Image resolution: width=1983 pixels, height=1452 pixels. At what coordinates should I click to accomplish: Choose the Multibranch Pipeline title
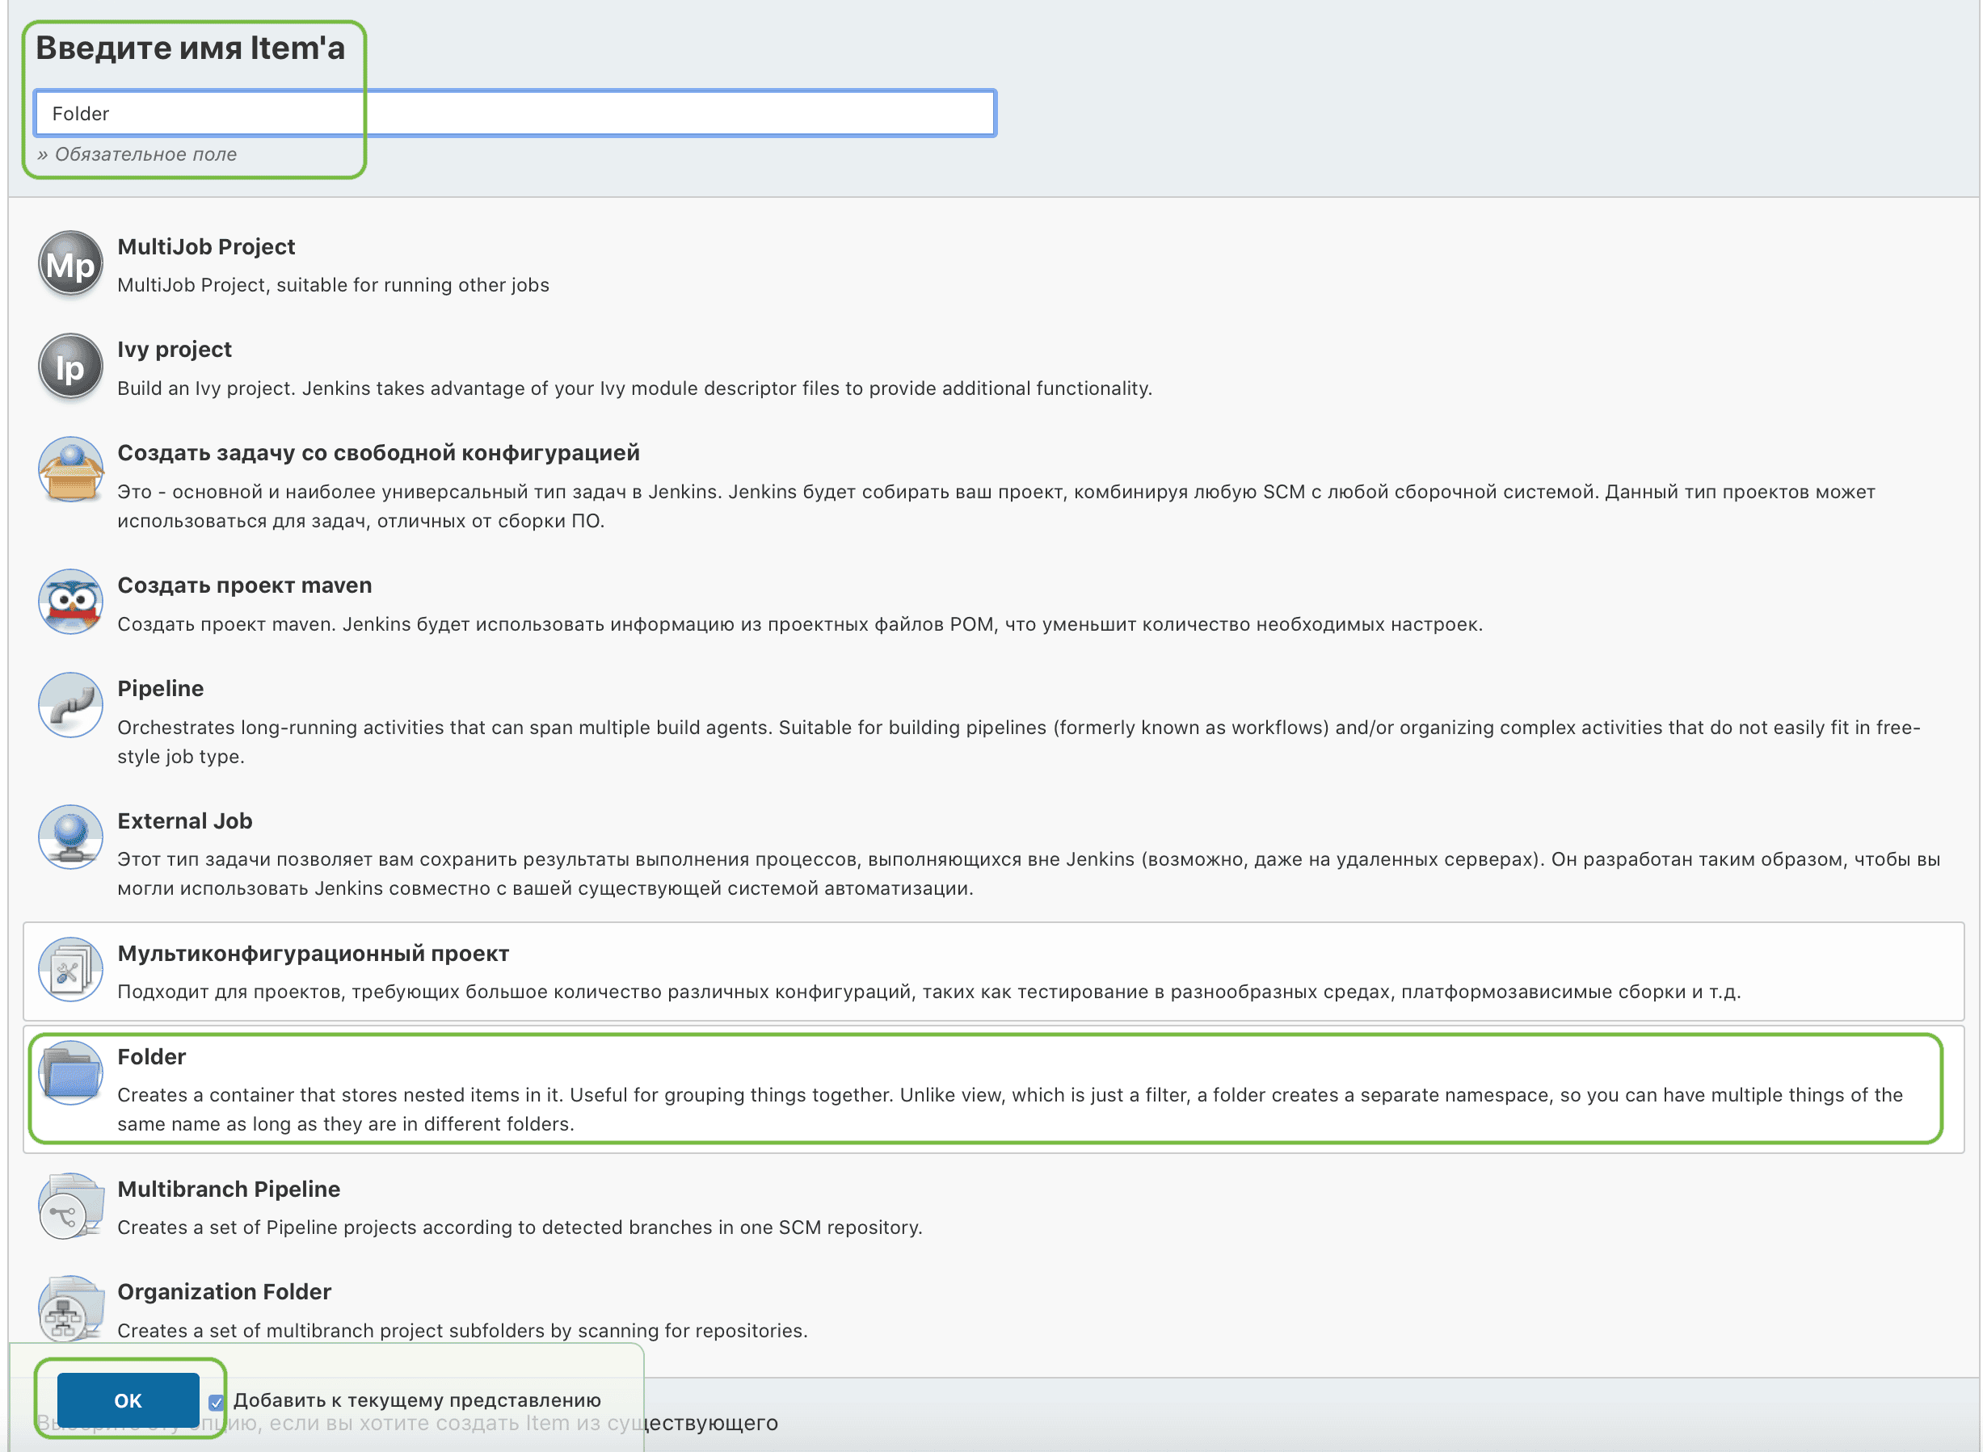[x=229, y=1190]
